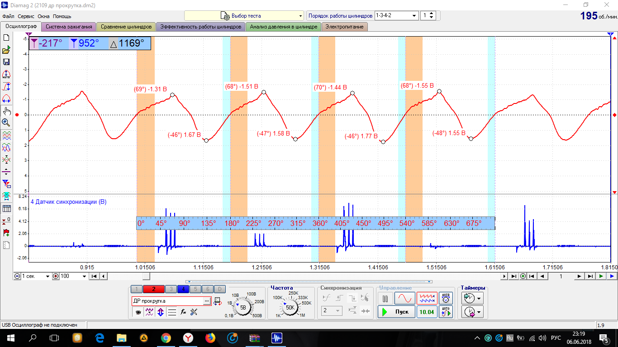Screen dimensions: 618x347
Task: Click the crossed waveforms icon with arrows
Action: 6,159
